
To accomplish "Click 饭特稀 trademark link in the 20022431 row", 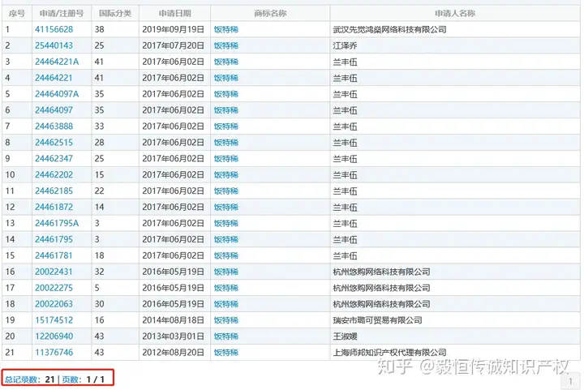I will (226, 272).
